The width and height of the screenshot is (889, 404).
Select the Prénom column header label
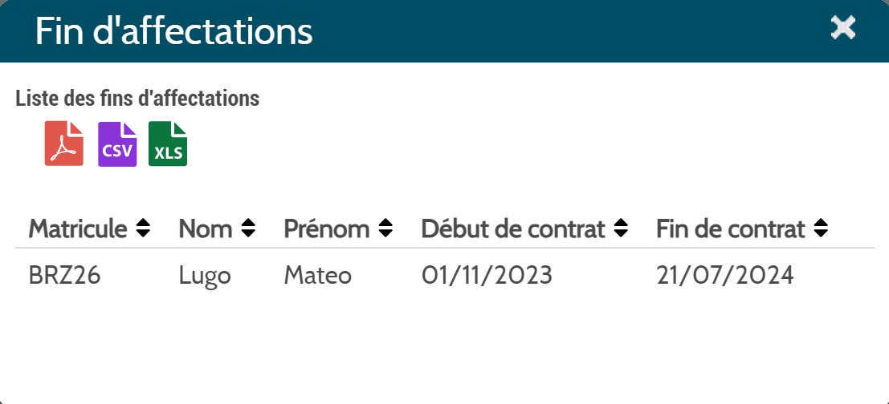(327, 229)
